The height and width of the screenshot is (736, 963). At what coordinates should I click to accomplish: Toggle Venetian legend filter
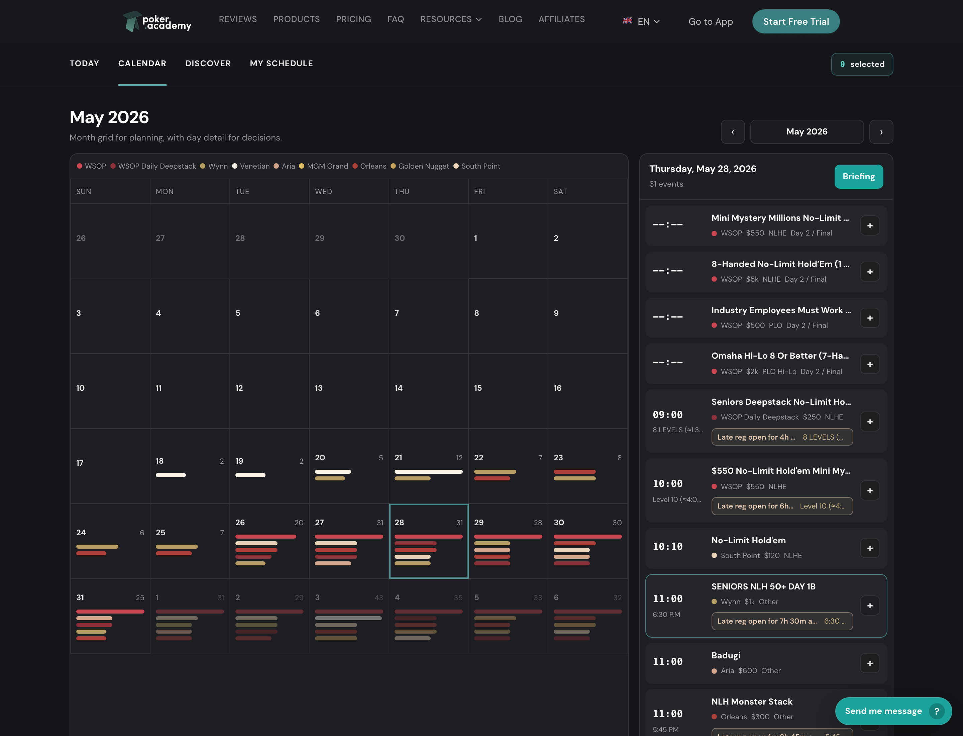(x=251, y=166)
